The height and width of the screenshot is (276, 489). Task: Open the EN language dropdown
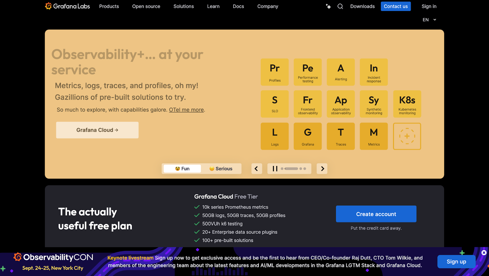(429, 20)
